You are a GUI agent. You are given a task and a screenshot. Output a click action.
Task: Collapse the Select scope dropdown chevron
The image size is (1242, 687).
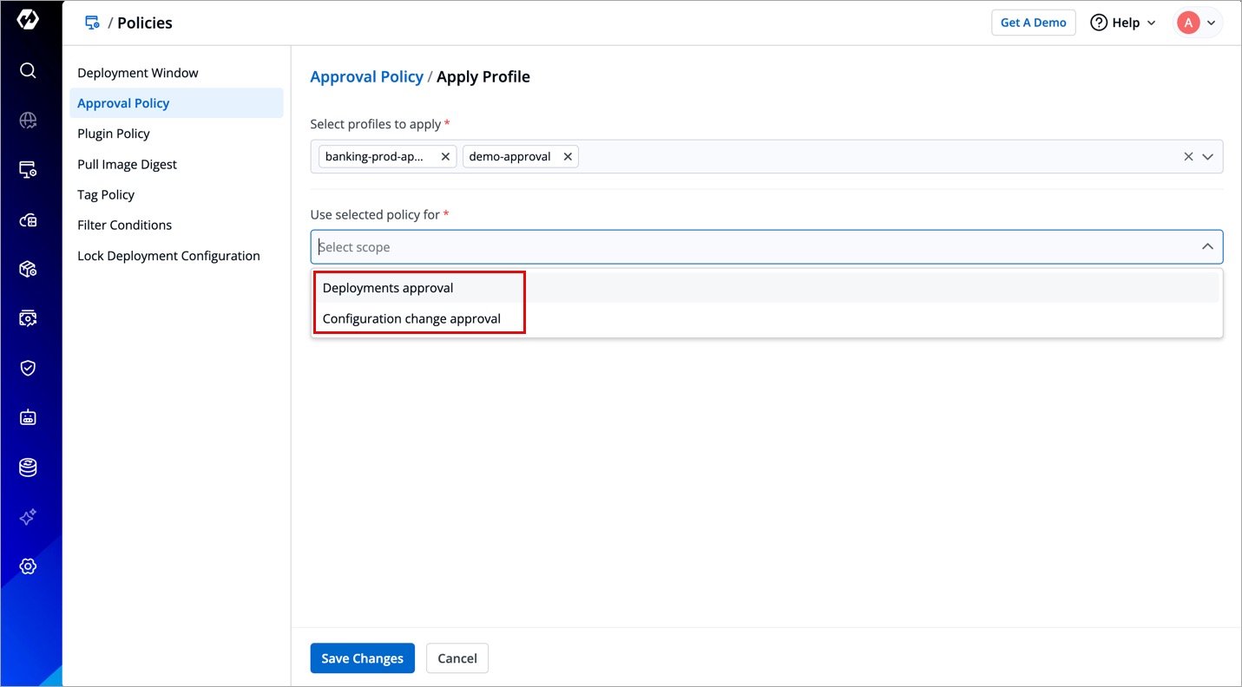click(1207, 247)
